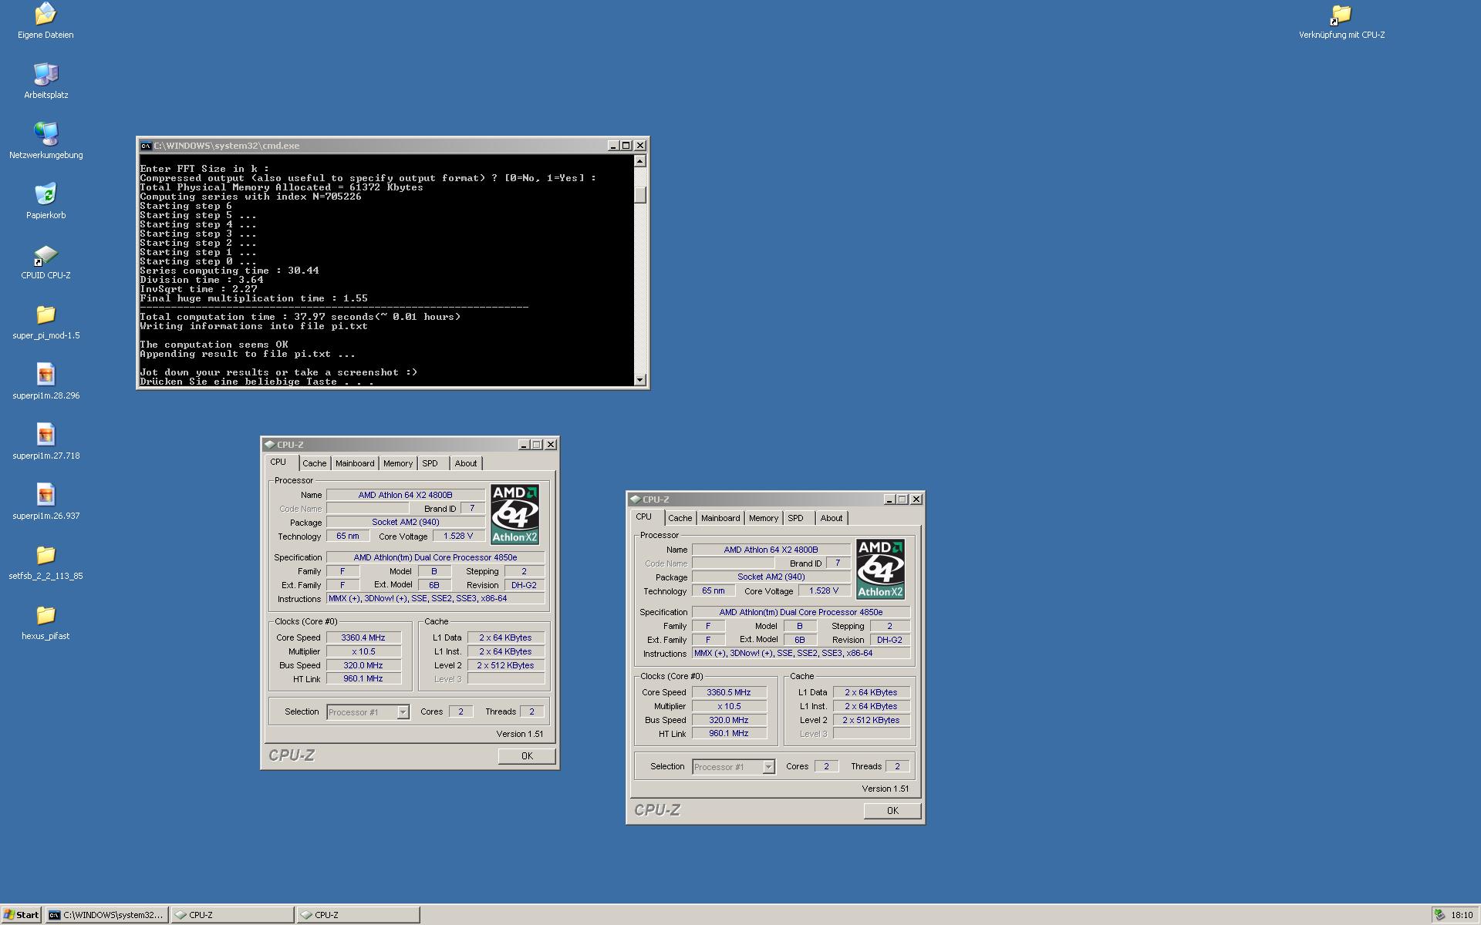
Task: Click Instructions field in right CPU-Z
Action: click(801, 653)
